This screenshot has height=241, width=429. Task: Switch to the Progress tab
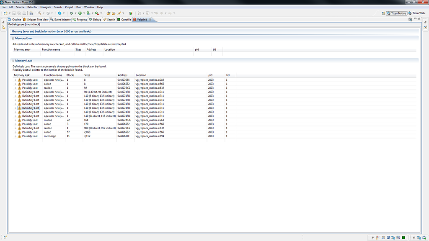pos(80,19)
